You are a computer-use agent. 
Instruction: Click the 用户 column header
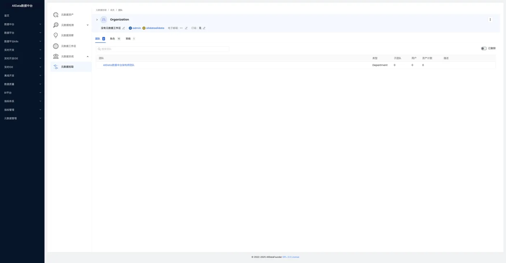414,58
